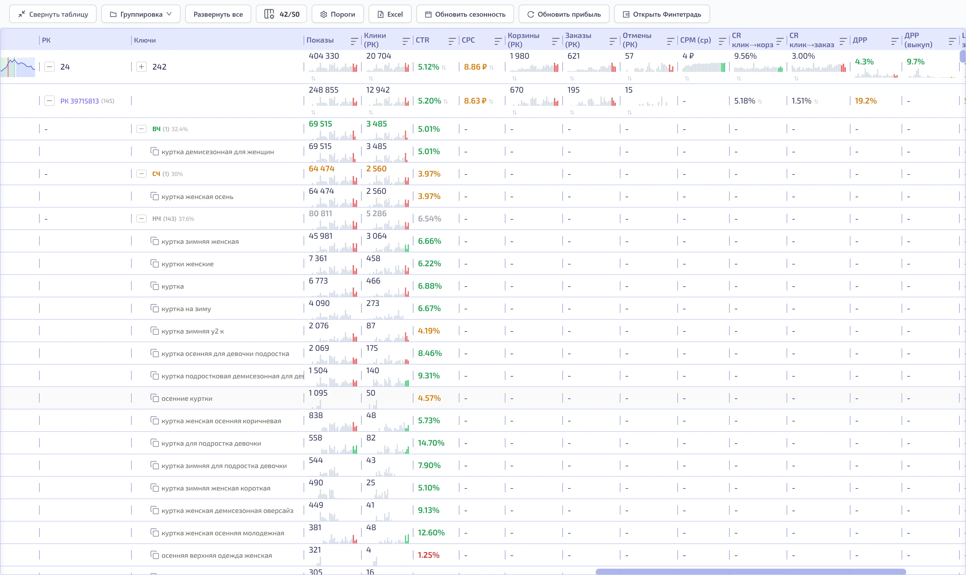The image size is (966, 575).
Task: Open sort filter icon in Заказы (РК) column
Action: [613, 41]
